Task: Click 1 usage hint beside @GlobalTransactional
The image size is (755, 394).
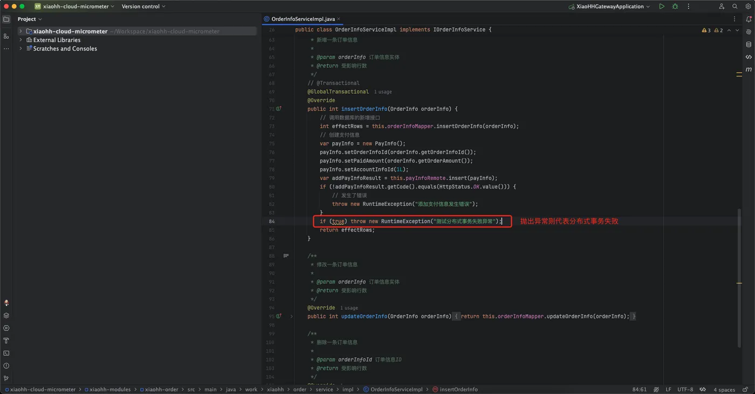Action: [383, 92]
